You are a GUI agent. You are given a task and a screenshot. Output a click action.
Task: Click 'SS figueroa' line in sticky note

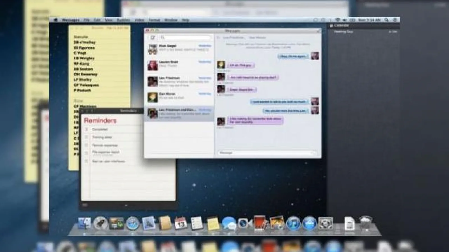[84, 48]
